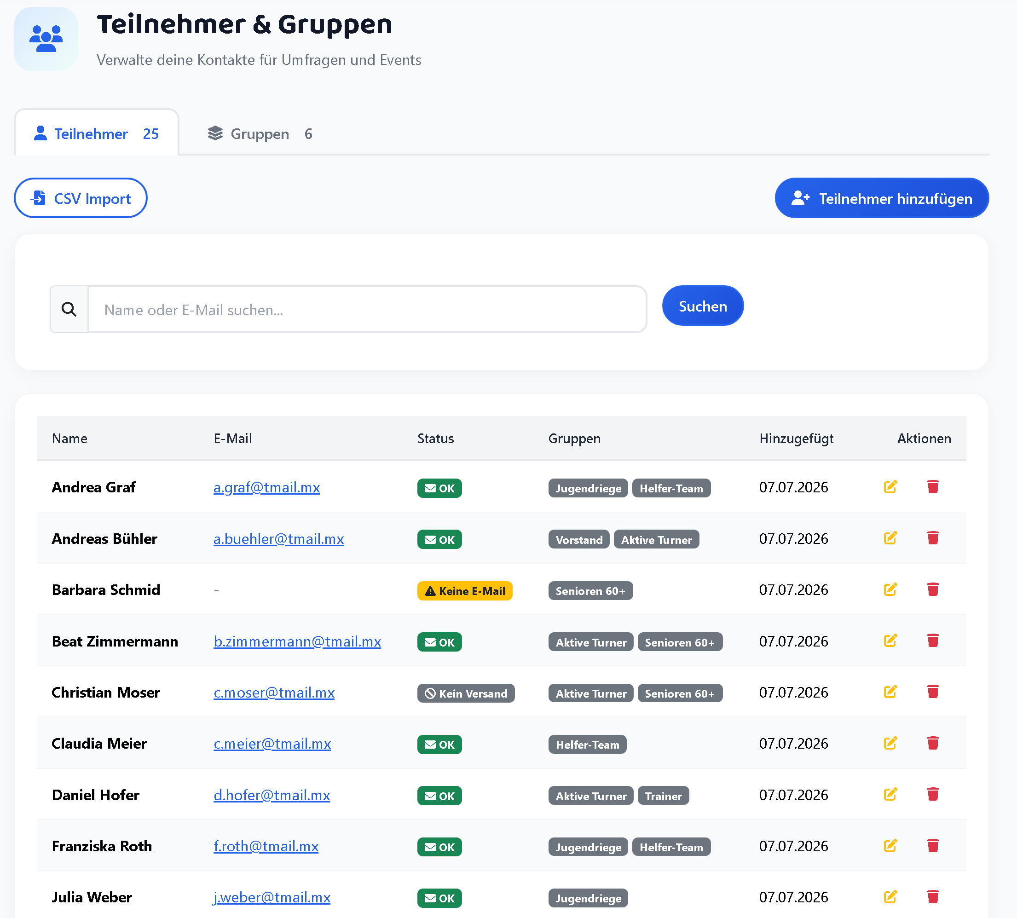The width and height of the screenshot is (1017, 918).
Task: Edit Franziska Roth's entry
Action: (x=890, y=846)
